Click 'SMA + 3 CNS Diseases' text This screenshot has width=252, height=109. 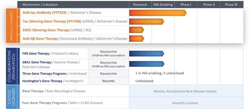click(x=86, y=103)
